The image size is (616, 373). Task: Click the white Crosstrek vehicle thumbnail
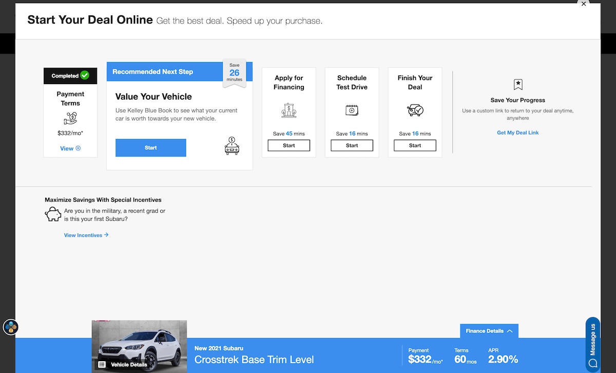139,346
